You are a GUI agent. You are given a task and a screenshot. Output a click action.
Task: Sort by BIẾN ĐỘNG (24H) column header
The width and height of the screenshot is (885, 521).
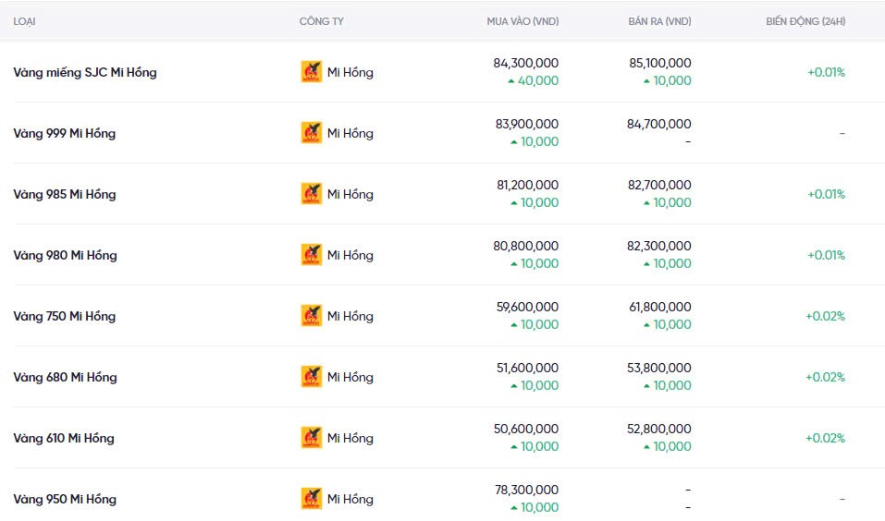click(805, 21)
